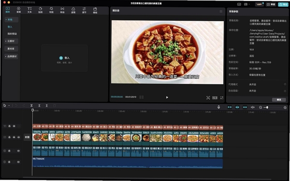The height and width of the screenshot is (181, 290).
Task: Open the Filters (滤镜) panel icon
Action: pos(73,10)
